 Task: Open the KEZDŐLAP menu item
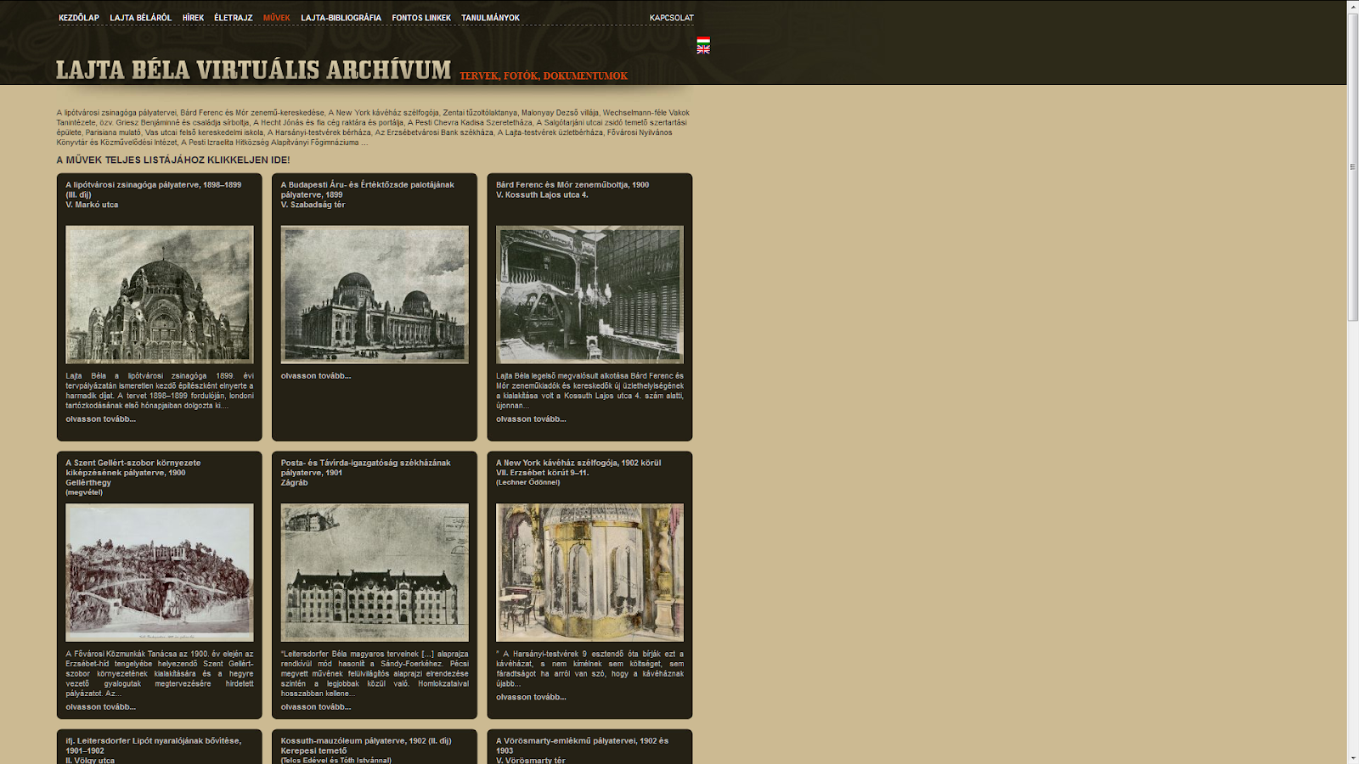(x=79, y=18)
